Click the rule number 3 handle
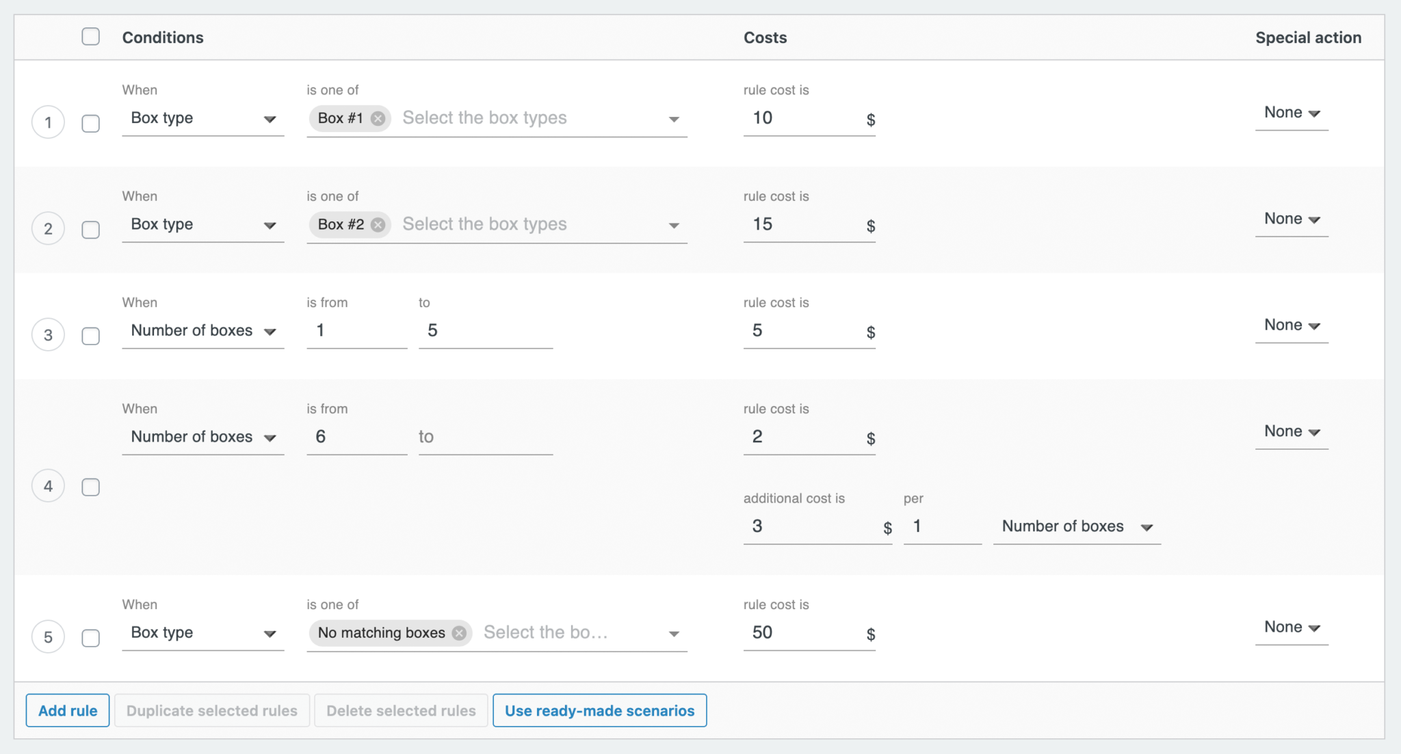The height and width of the screenshot is (754, 1401). click(x=48, y=335)
